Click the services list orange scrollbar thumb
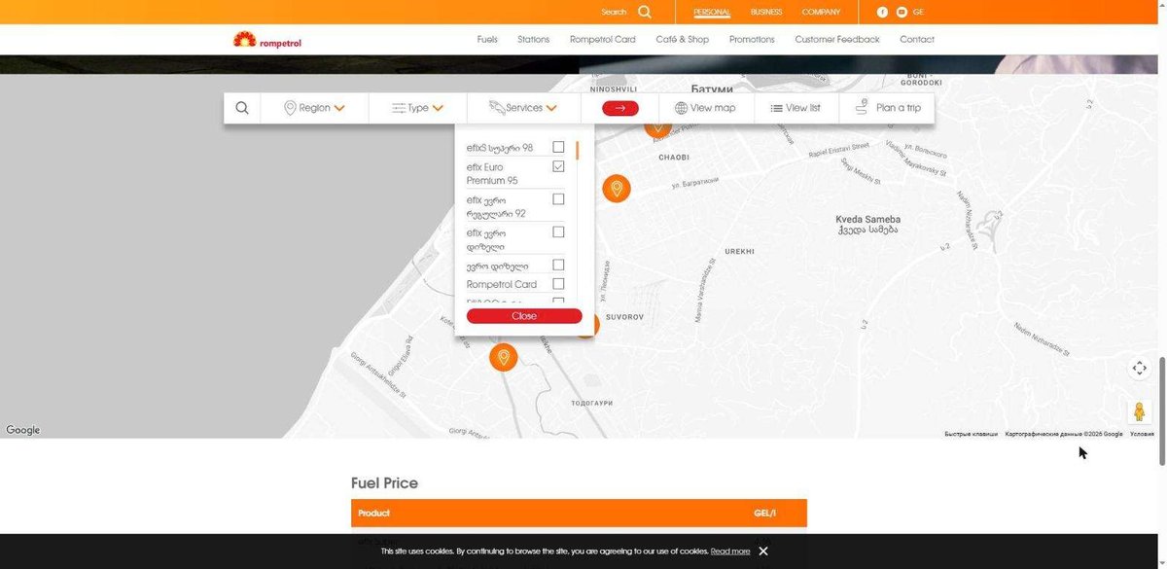 (578, 151)
